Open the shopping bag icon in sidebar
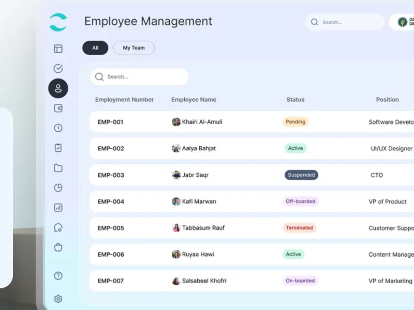The height and width of the screenshot is (310, 414). 58,247
